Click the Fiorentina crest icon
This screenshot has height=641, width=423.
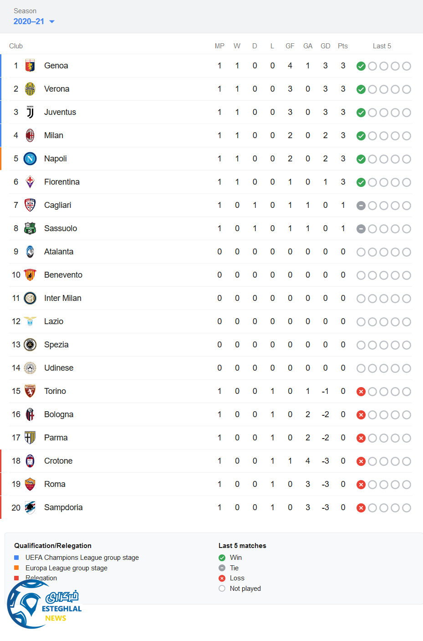tap(30, 182)
